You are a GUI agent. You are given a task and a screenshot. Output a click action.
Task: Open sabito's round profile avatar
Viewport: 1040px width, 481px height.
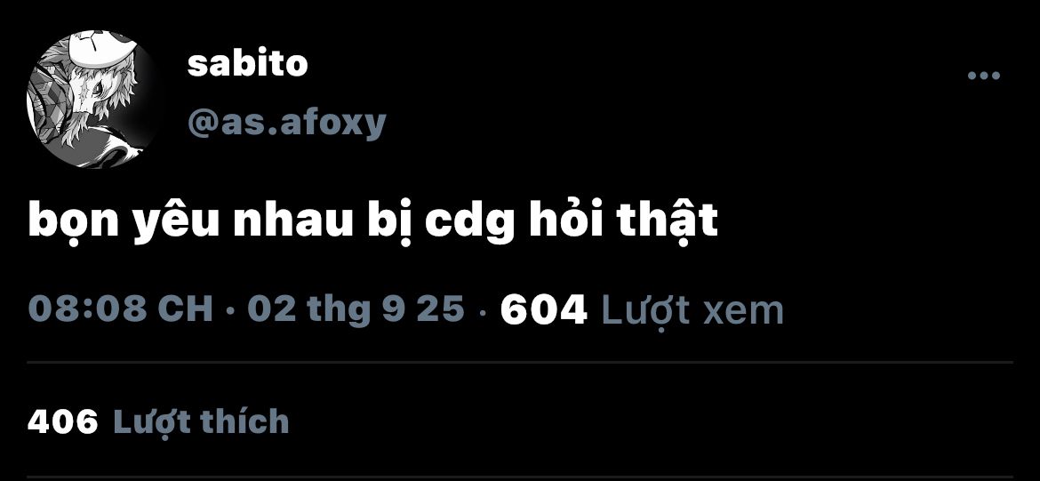(x=92, y=100)
